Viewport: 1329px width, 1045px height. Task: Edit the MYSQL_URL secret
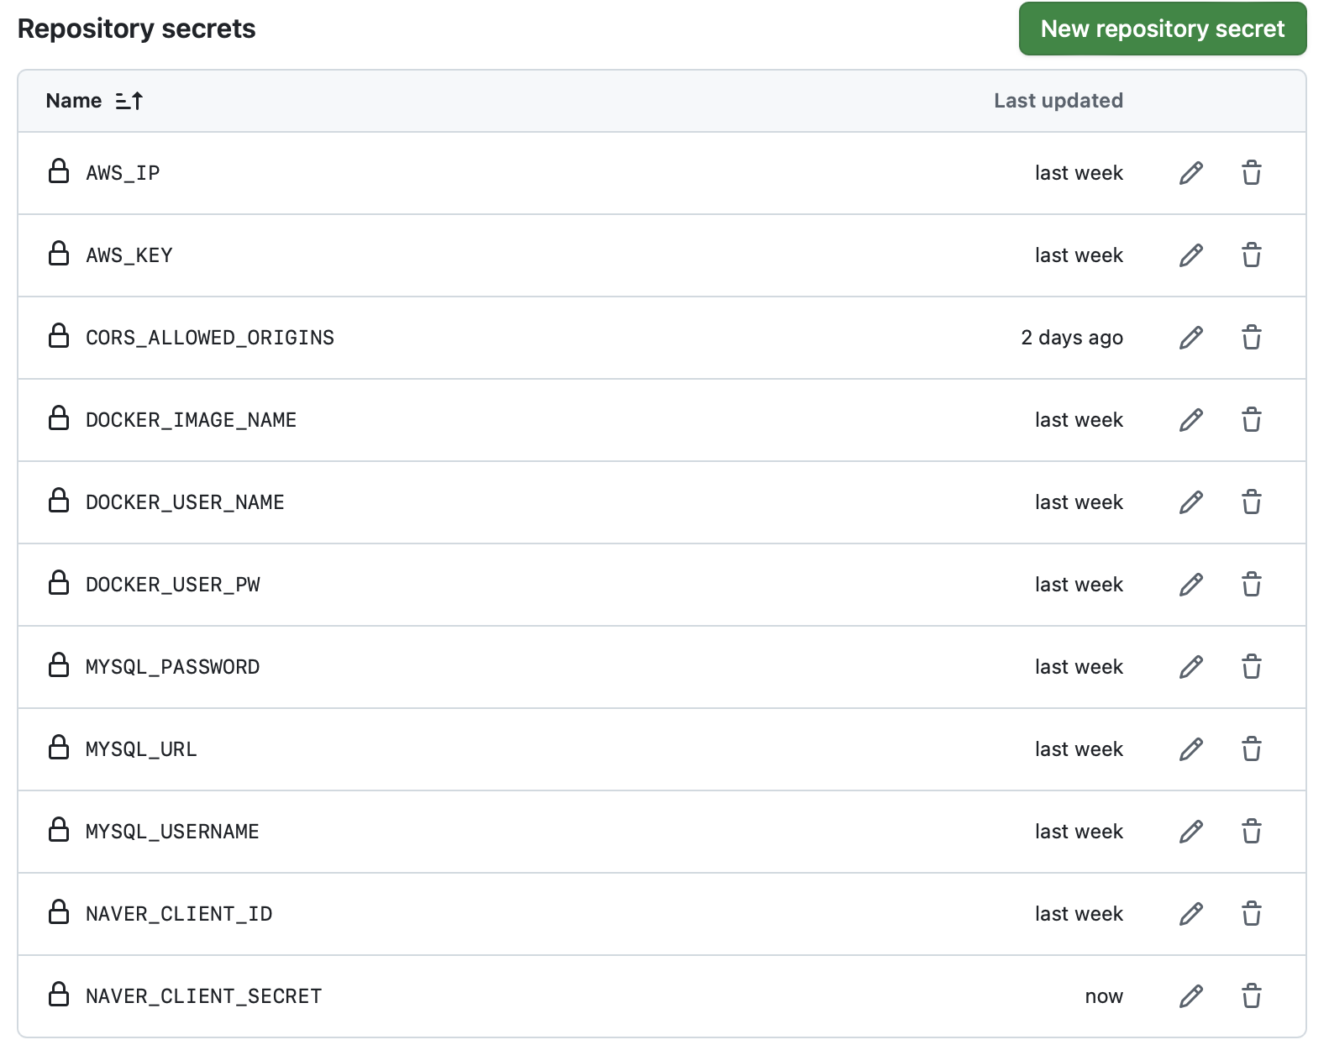(x=1191, y=749)
